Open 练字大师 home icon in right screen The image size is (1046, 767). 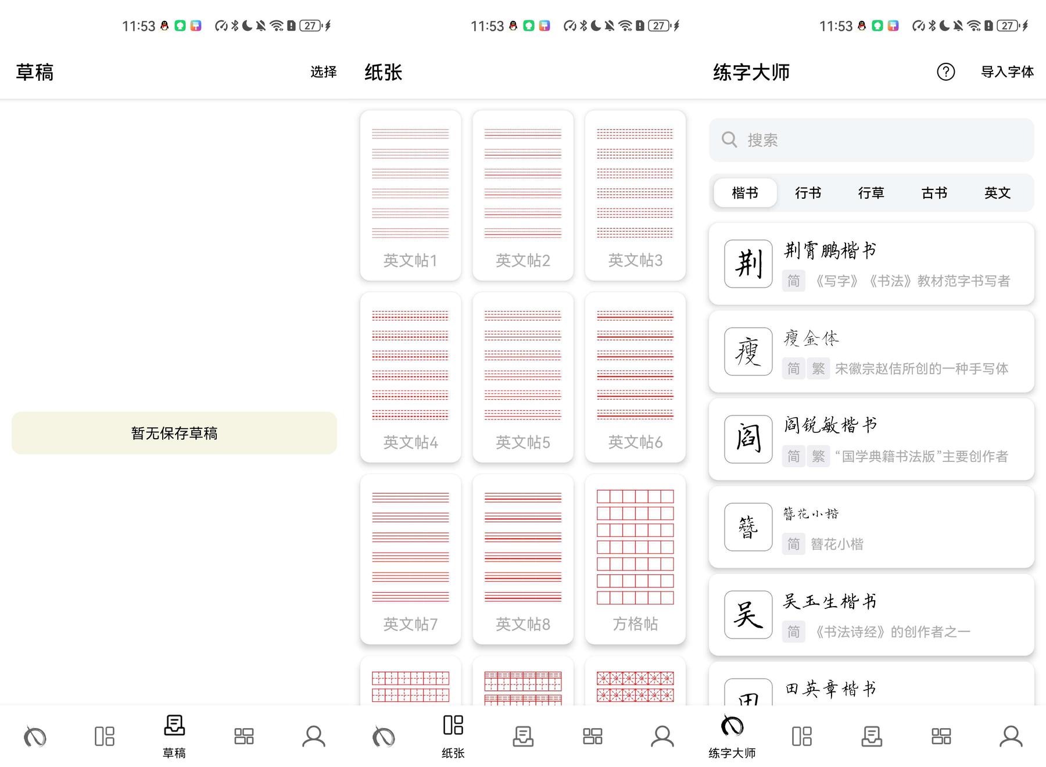[732, 725]
